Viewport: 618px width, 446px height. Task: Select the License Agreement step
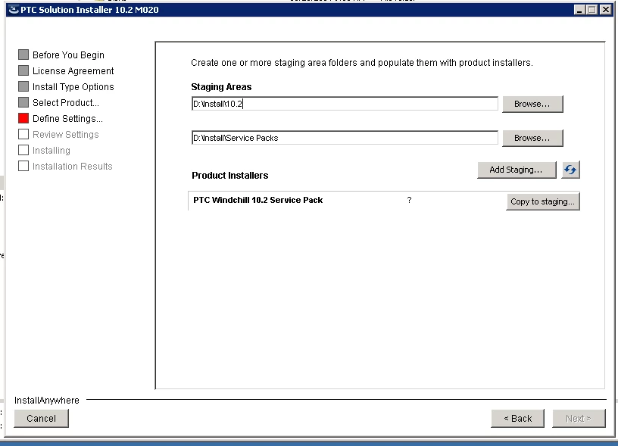[73, 71]
